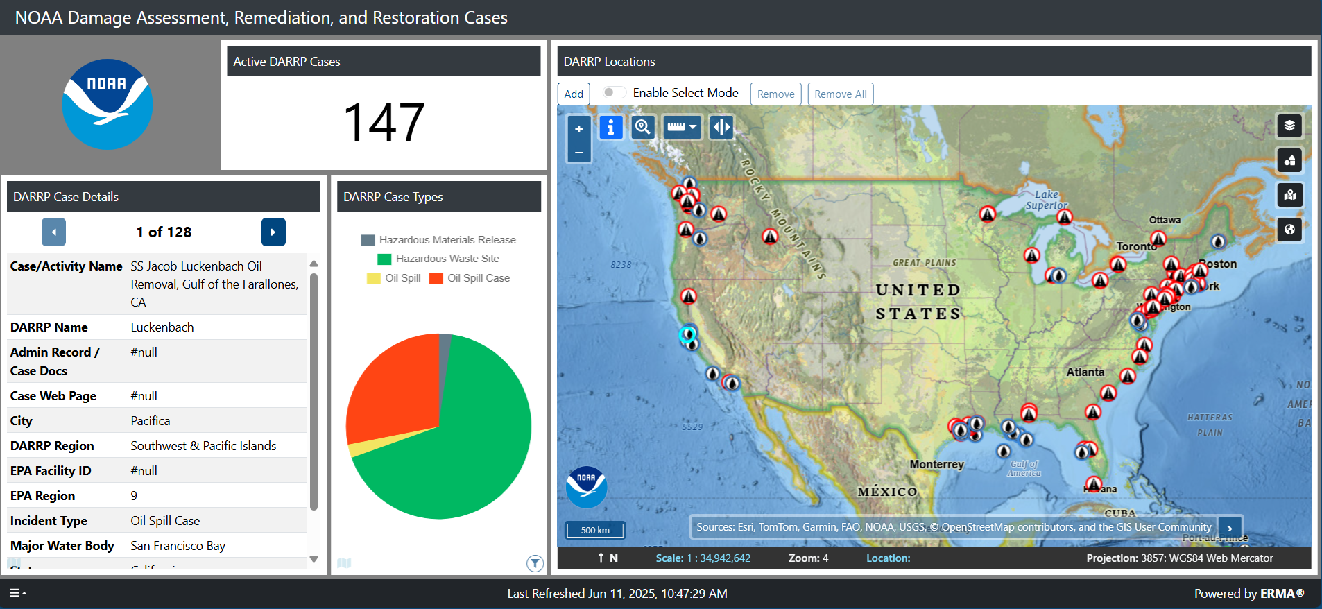
Task: Go to next DARRP case record
Action: click(x=273, y=232)
